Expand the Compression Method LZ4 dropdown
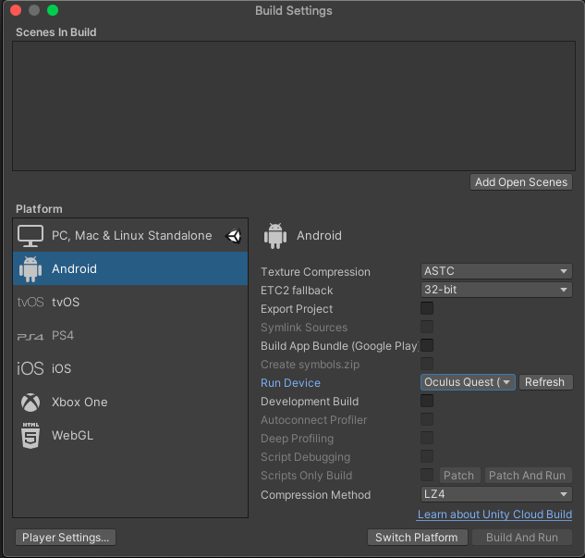The width and height of the screenshot is (585, 558). (496, 495)
